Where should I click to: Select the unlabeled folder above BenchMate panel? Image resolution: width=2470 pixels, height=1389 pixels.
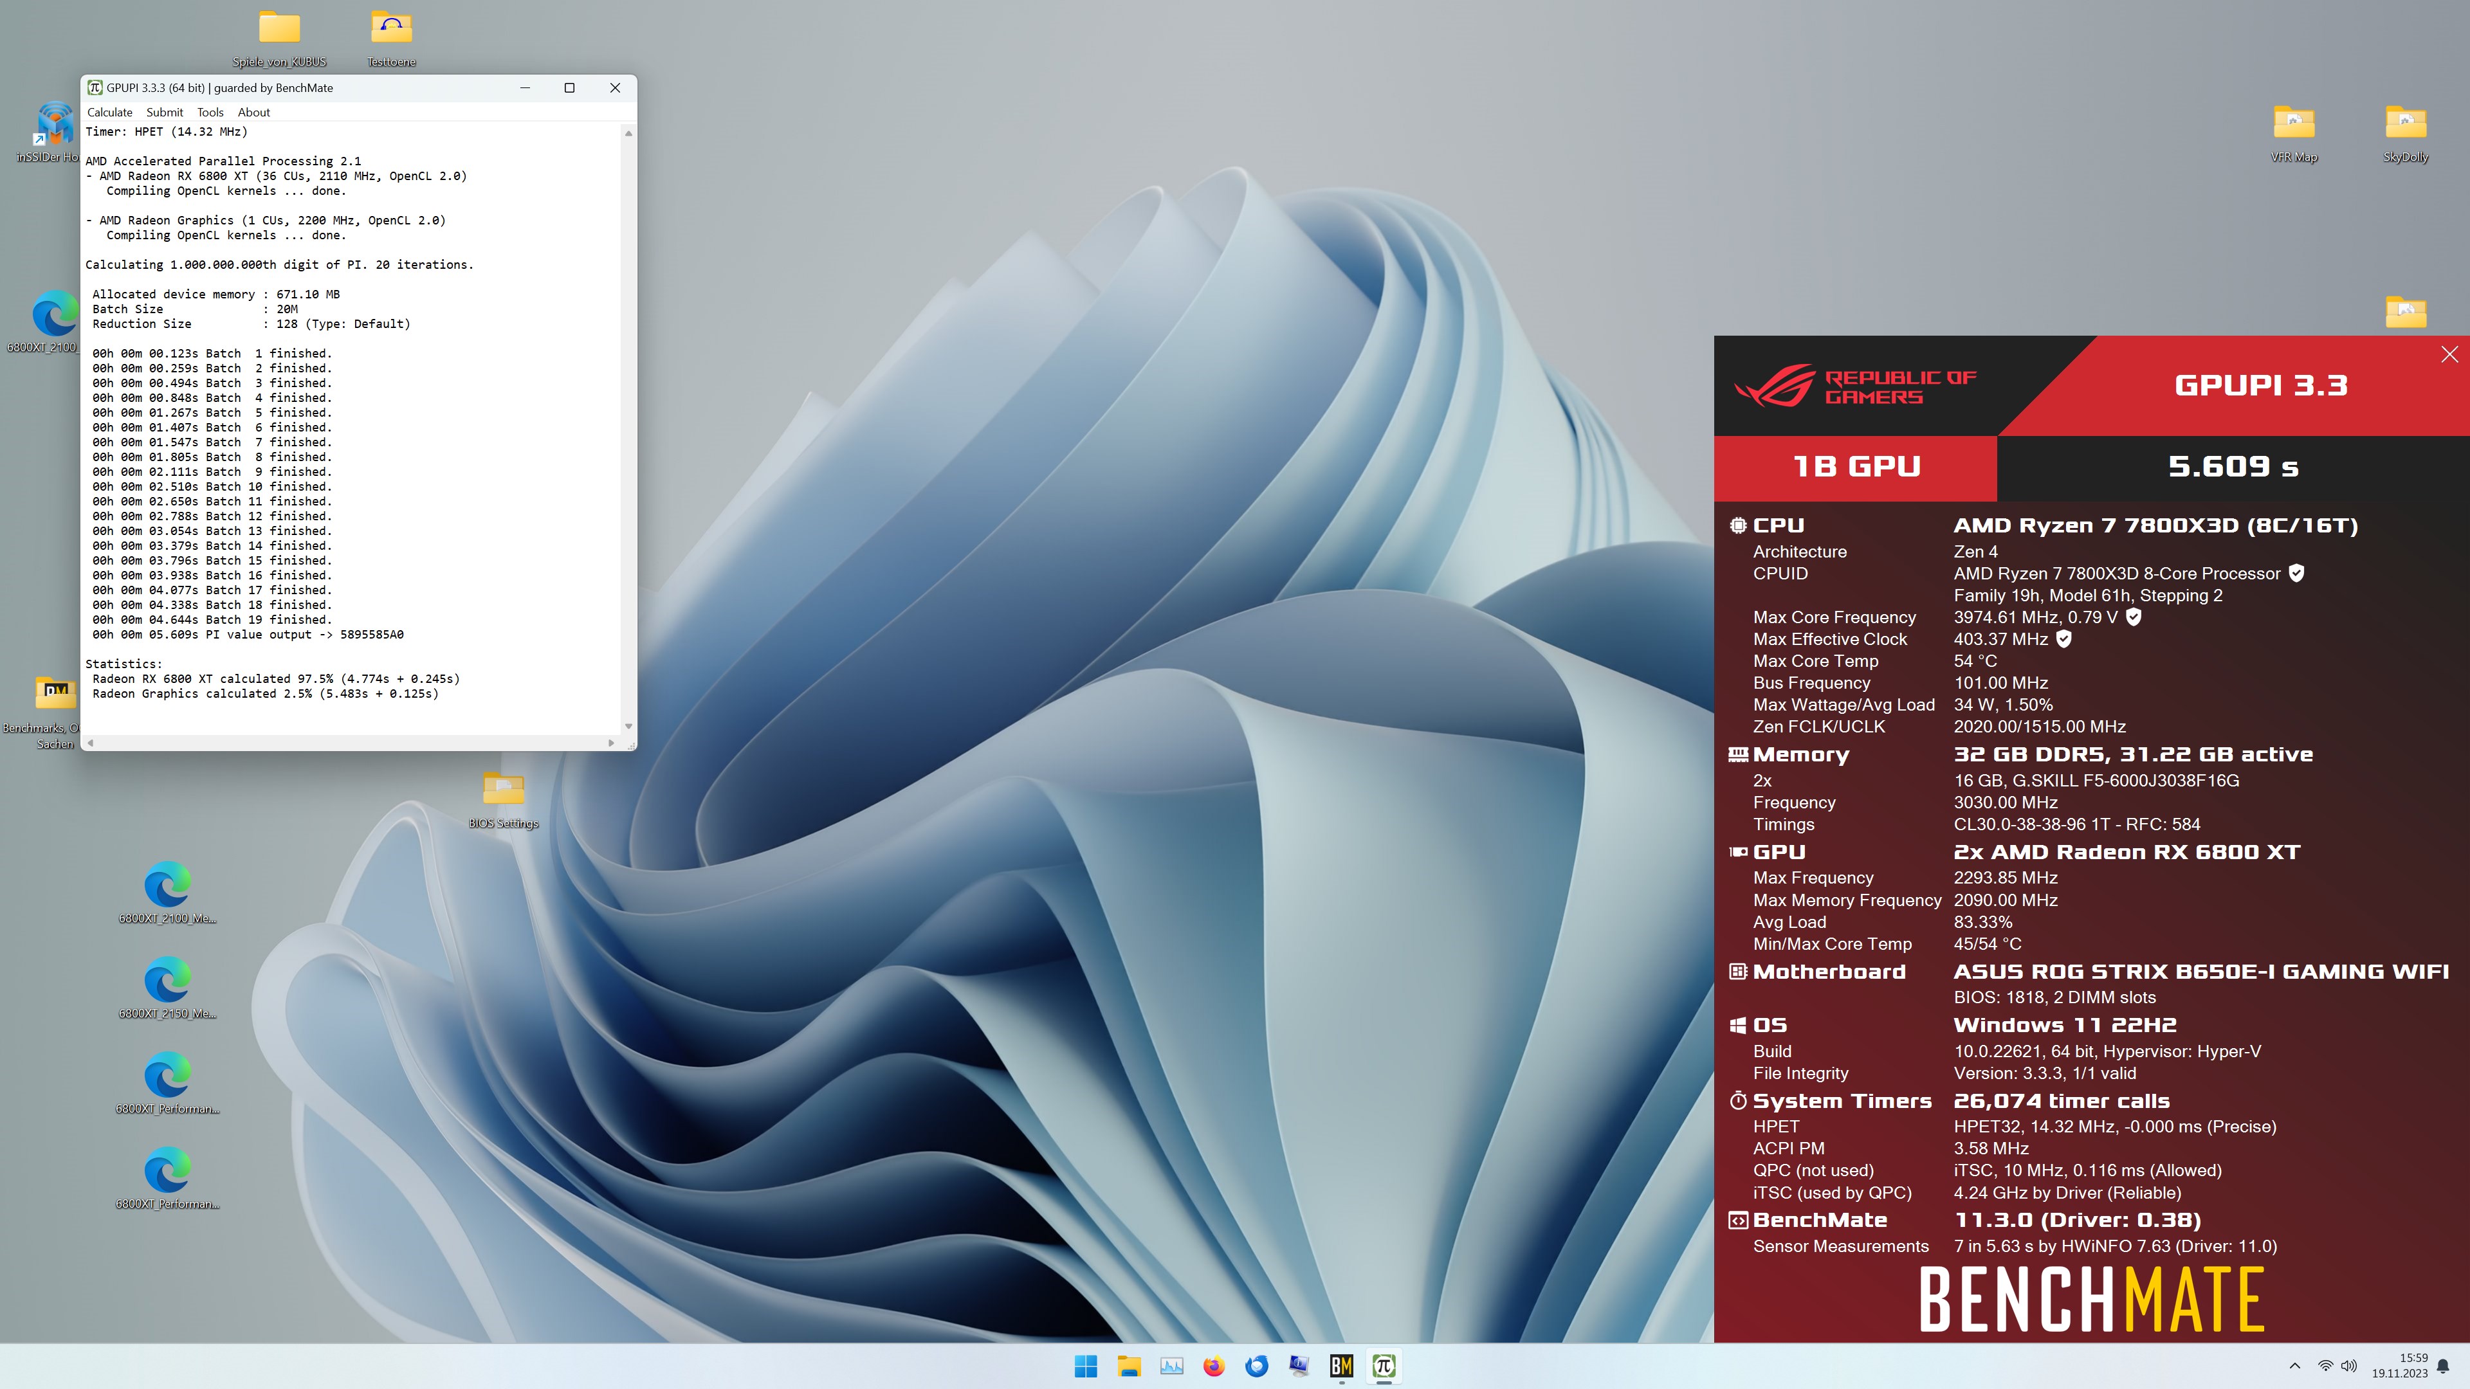coord(2406,311)
